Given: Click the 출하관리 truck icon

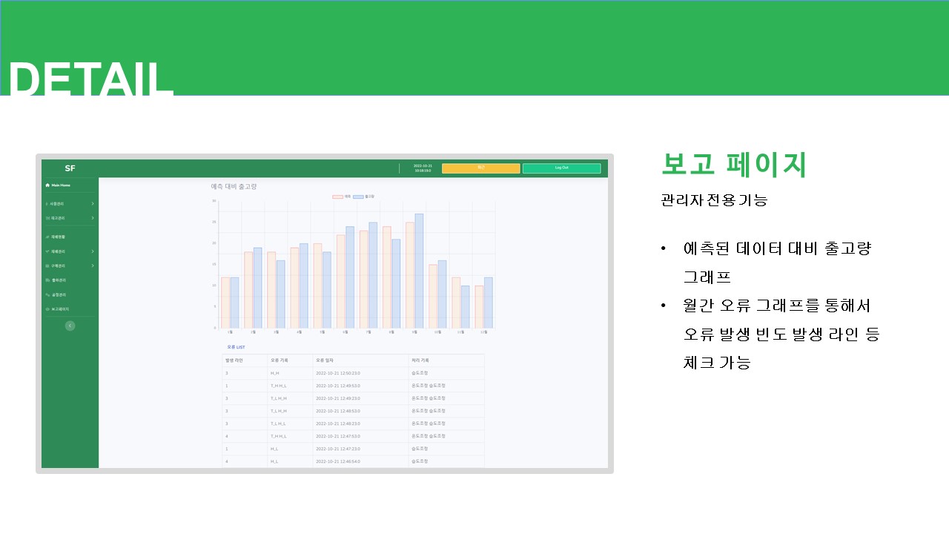Looking at the screenshot, I should [47, 280].
